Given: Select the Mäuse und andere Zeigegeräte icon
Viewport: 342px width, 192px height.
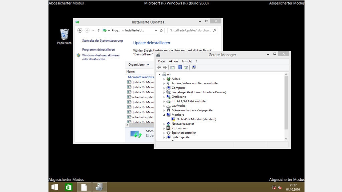Looking at the screenshot, I should pos(168,110).
